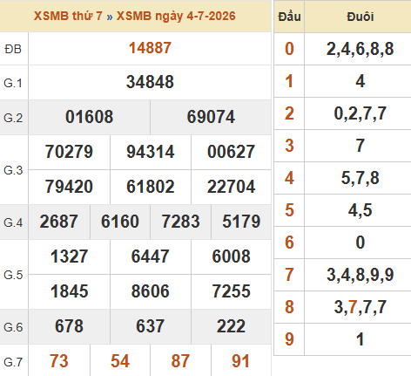Open the XSMB ngày 4-7-2026 link
411x376 pixels.
[176, 16]
